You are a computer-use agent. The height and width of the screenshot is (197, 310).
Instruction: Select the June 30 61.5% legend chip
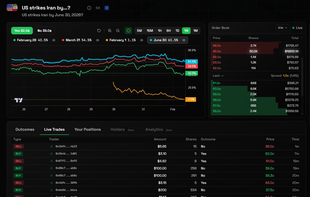pos(168,40)
